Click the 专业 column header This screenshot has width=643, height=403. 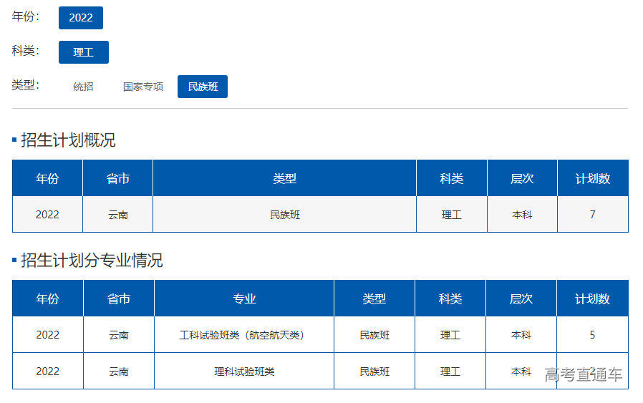244,298
